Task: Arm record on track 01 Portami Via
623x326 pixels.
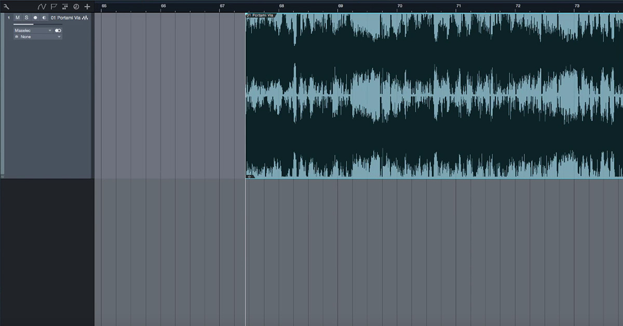Action: [35, 18]
